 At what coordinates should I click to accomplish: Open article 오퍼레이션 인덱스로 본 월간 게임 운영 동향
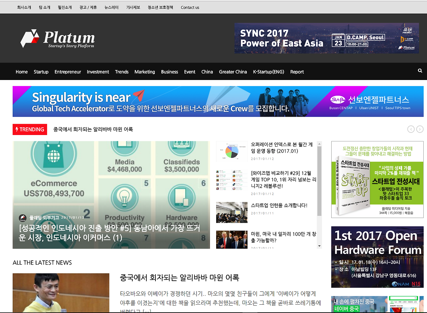point(282,148)
